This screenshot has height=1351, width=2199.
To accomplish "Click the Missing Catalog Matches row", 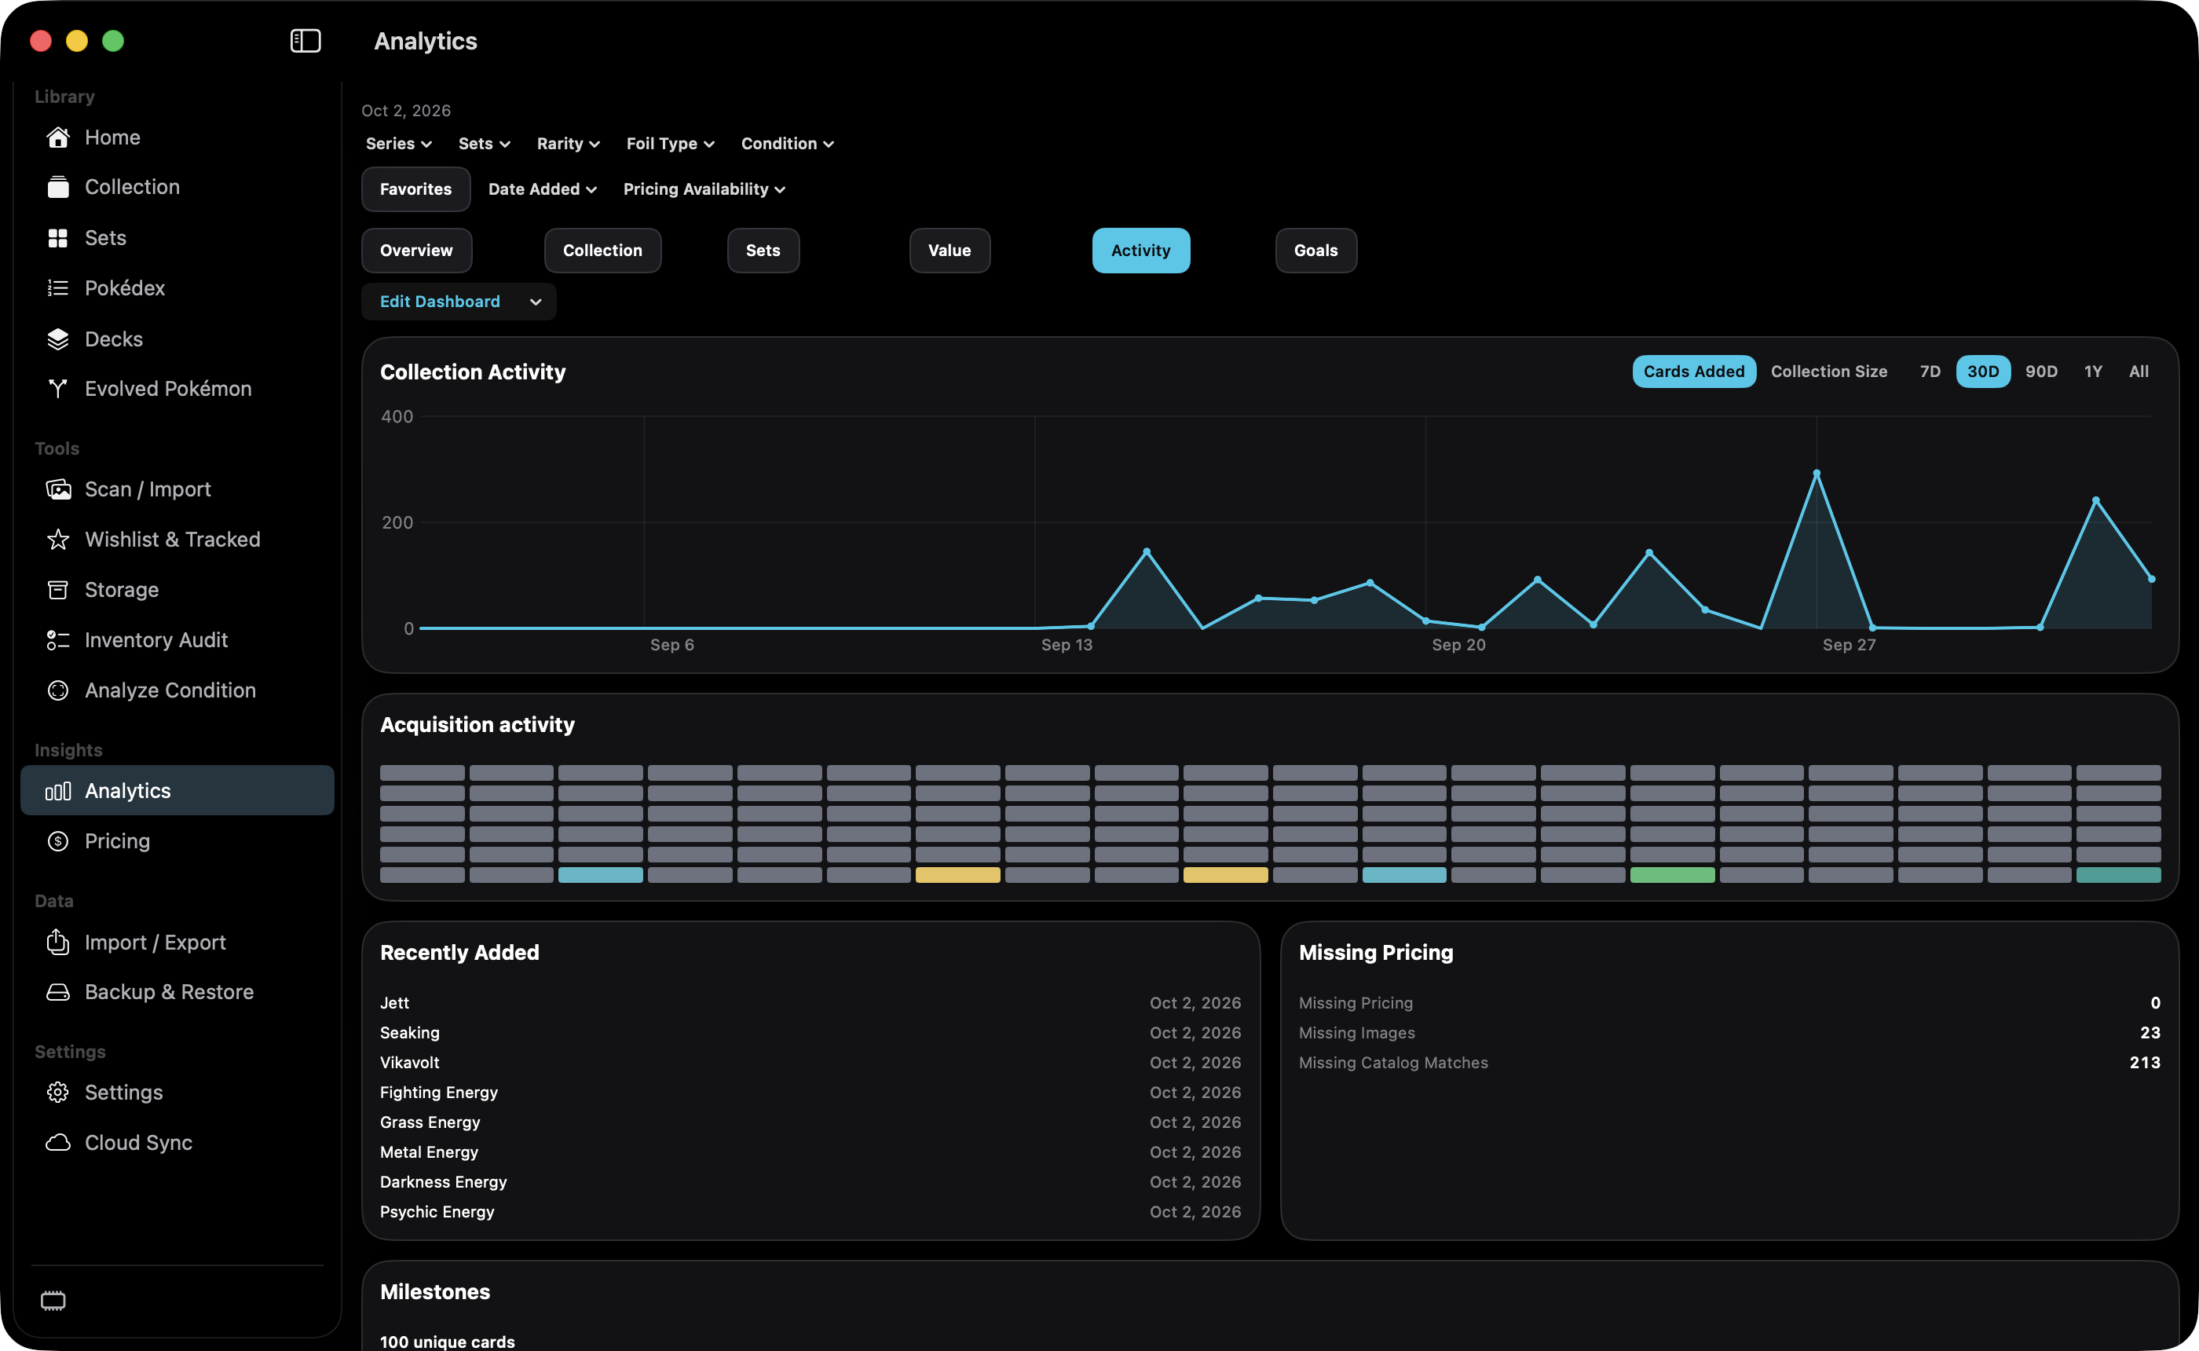I will pyautogui.click(x=1729, y=1063).
